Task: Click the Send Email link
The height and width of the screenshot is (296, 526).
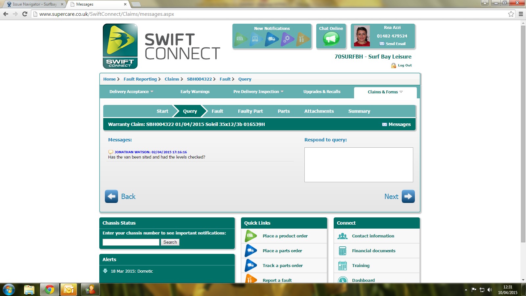Action: [395, 44]
